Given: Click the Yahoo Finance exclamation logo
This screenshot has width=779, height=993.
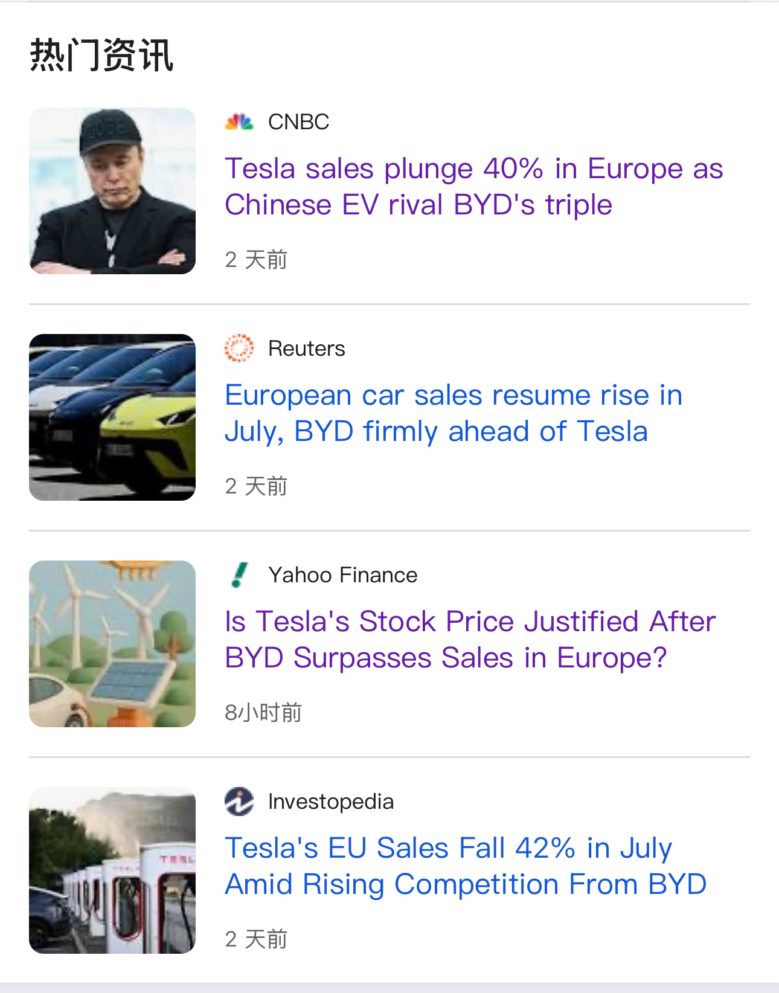Looking at the screenshot, I should [x=239, y=575].
